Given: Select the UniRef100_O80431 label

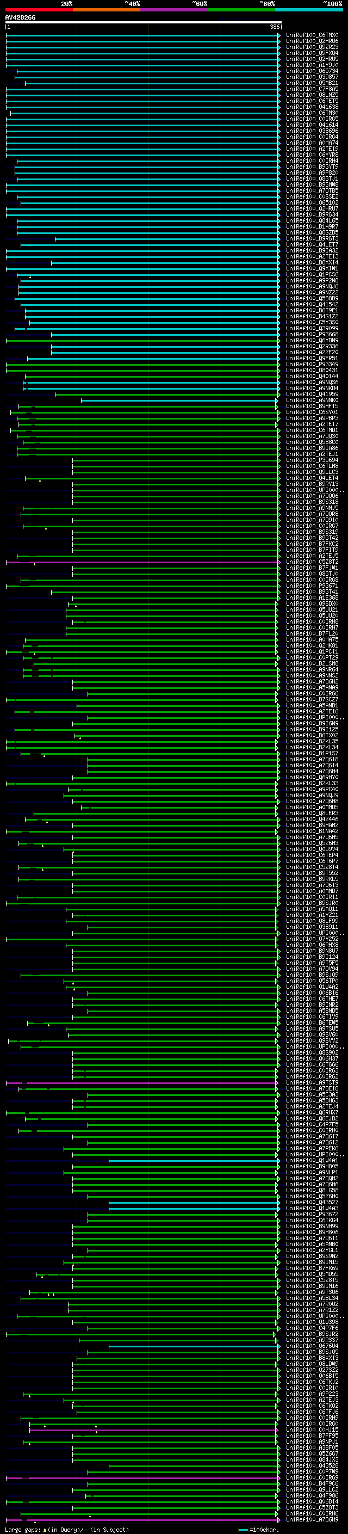Looking at the screenshot, I should tap(312, 371).
